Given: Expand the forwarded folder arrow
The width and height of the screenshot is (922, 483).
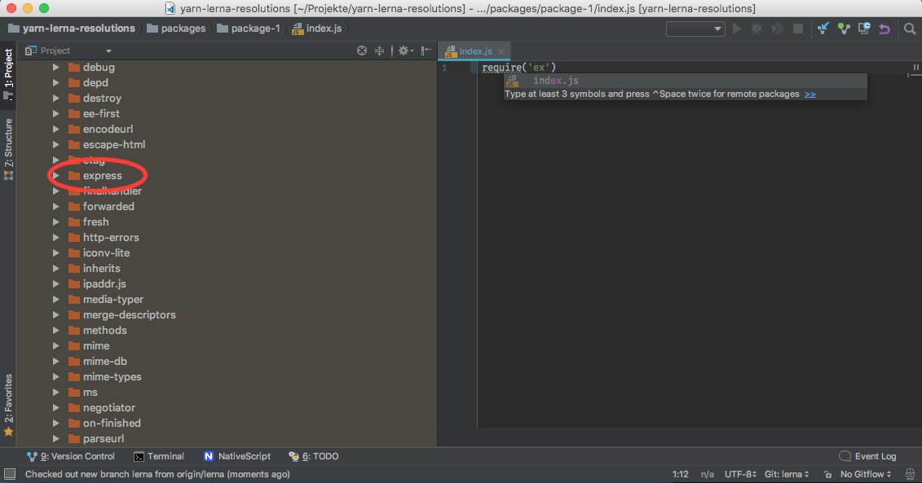Looking at the screenshot, I should (x=56, y=206).
